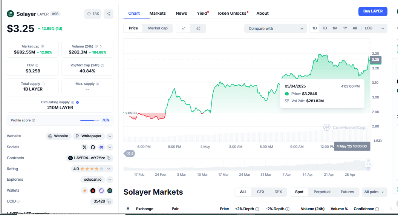Screen dimensions: 398x215
Task: Click the Vol/Mkt Cap info icon
Action: point(103,65)
